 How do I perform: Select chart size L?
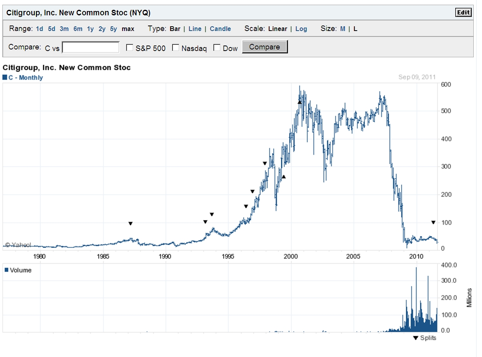(x=356, y=29)
